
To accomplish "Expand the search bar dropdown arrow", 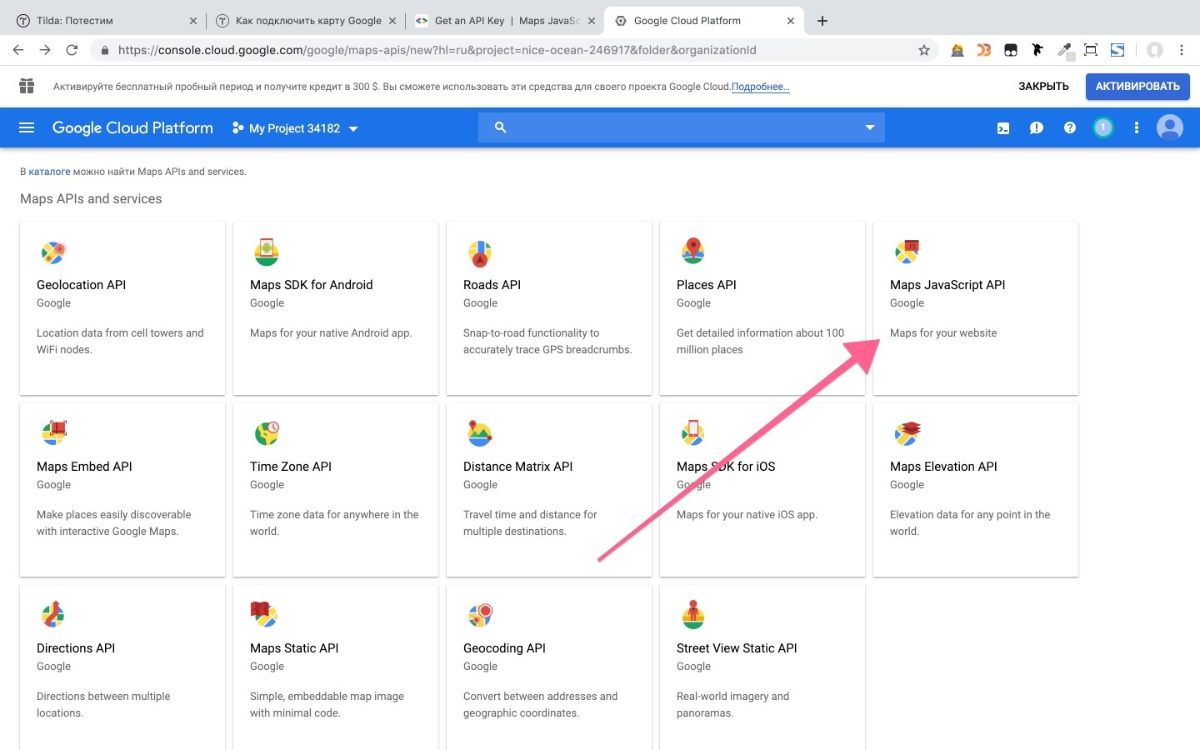I will [x=870, y=127].
